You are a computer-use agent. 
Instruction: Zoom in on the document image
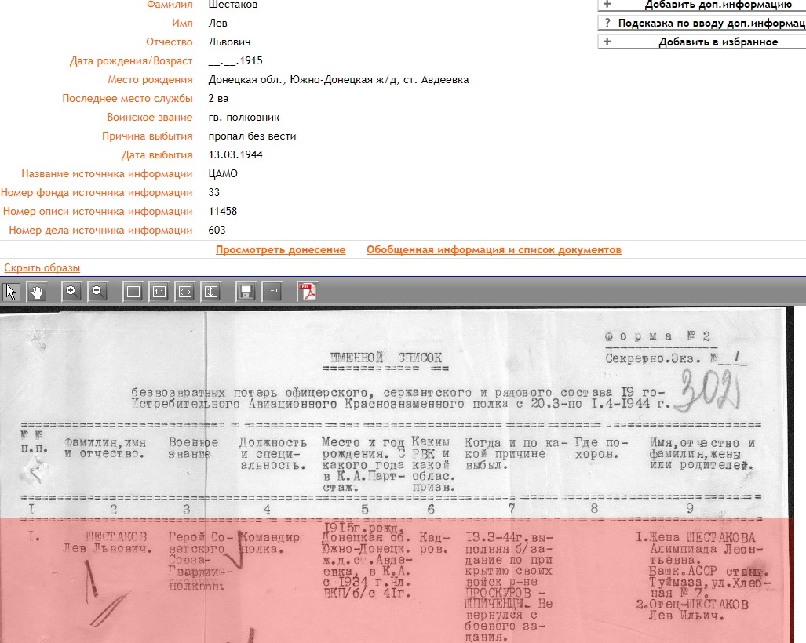(71, 292)
